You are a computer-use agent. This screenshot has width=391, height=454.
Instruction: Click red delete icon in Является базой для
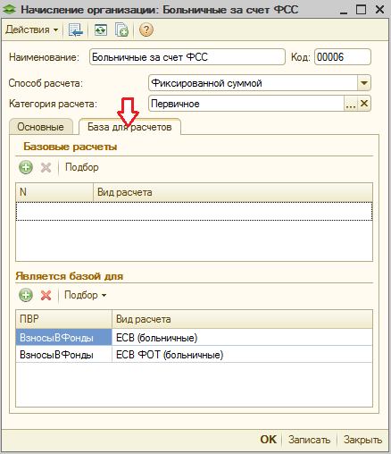click(46, 295)
